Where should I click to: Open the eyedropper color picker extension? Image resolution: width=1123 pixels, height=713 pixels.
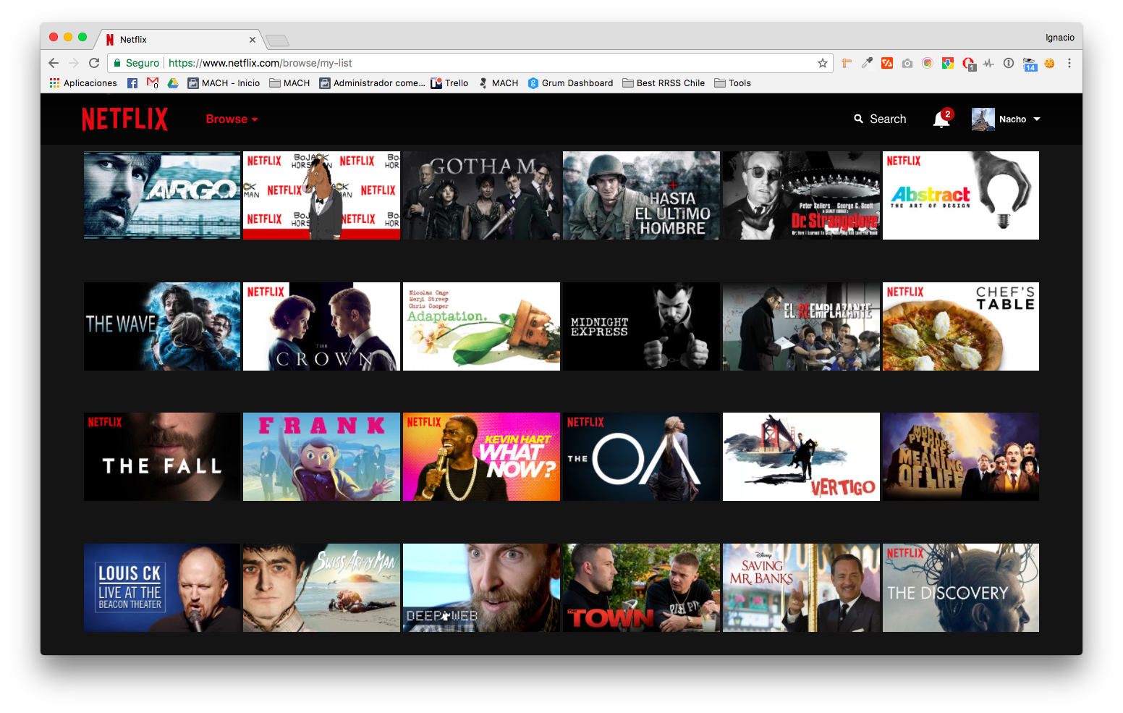[867, 63]
